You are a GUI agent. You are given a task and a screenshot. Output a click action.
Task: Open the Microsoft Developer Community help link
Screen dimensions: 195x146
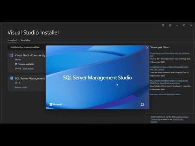click(169, 118)
